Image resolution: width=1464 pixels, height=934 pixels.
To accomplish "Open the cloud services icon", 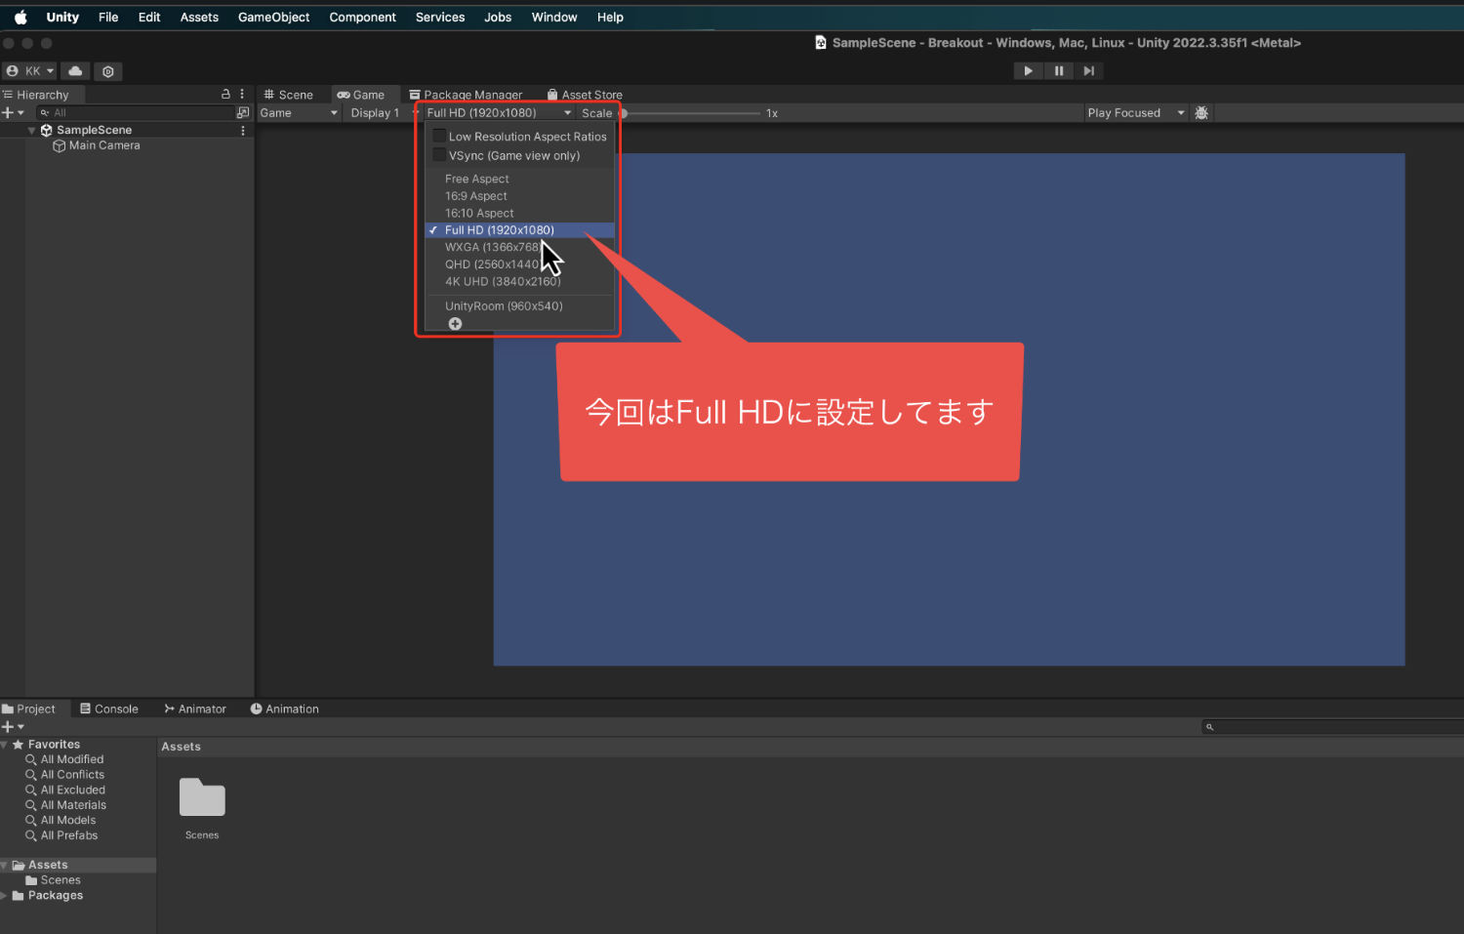I will [x=75, y=71].
